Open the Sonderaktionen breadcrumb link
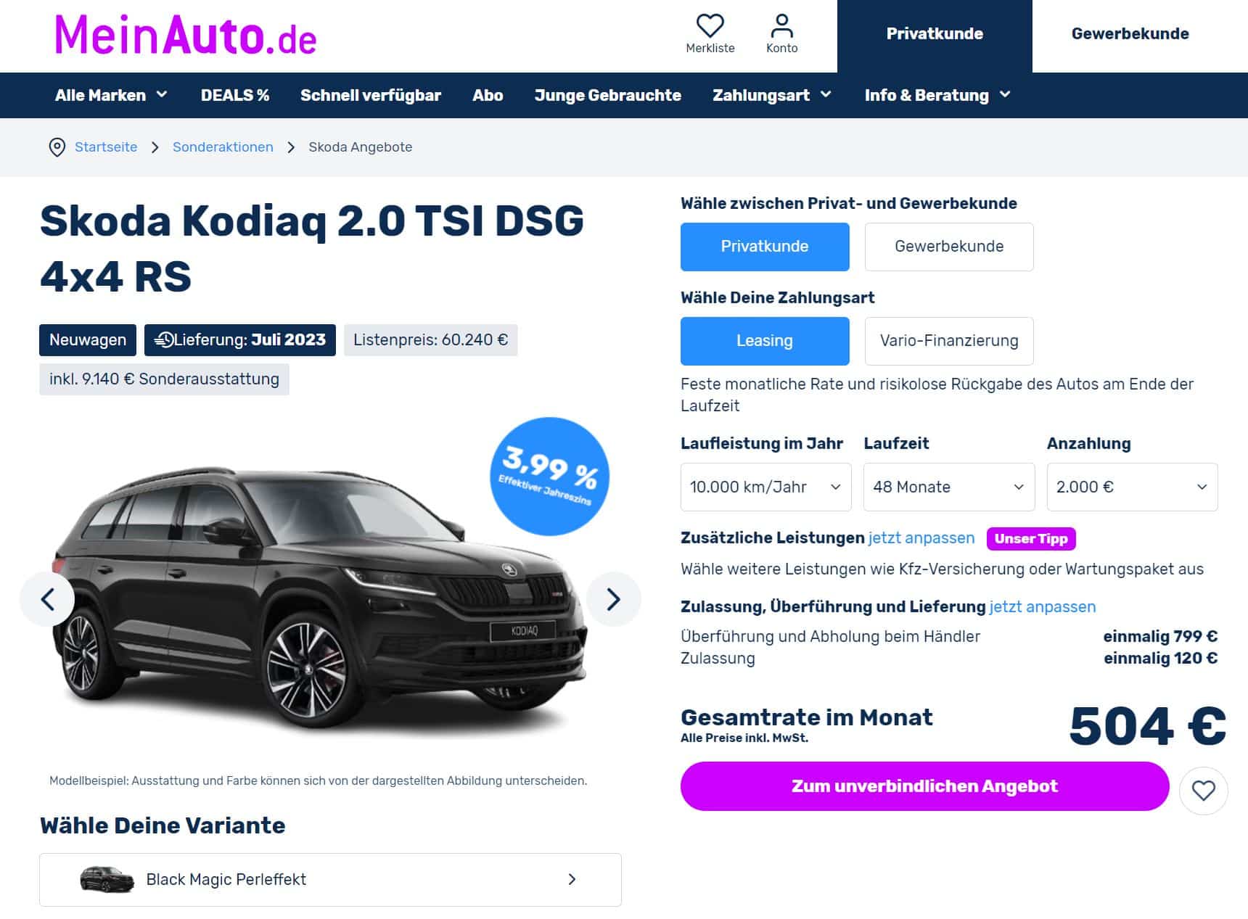The height and width of the screenshot is (919, 1248). [223, 147]
